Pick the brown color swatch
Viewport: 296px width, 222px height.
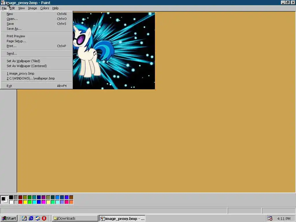coord(71,197)
